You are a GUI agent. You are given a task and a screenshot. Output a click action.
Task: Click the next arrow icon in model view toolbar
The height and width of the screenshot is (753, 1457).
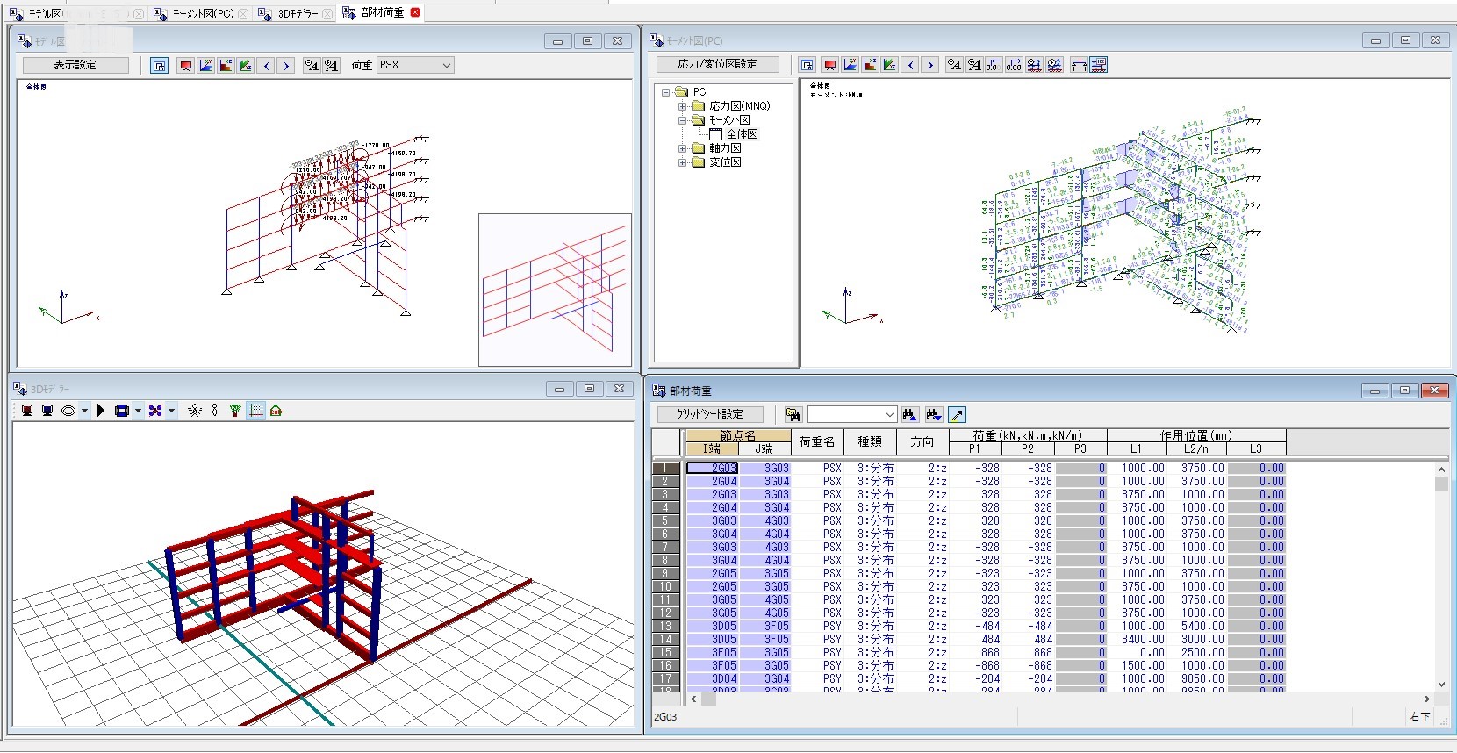pos(286,65)
